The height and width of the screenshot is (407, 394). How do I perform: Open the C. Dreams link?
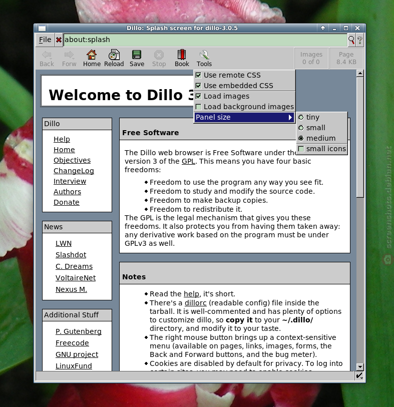point(74,266)
